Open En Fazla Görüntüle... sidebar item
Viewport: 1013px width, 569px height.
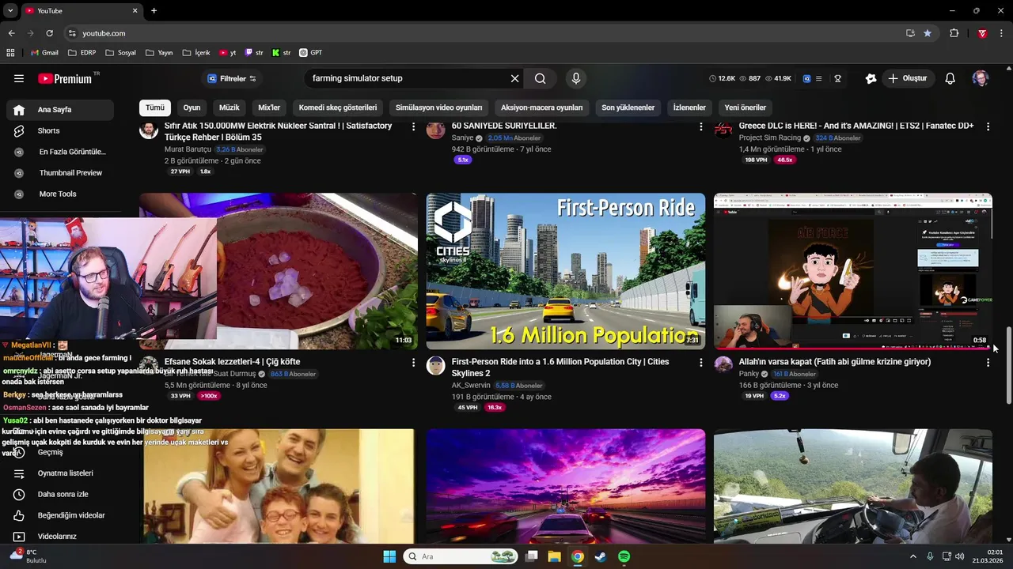pos(59,152)
